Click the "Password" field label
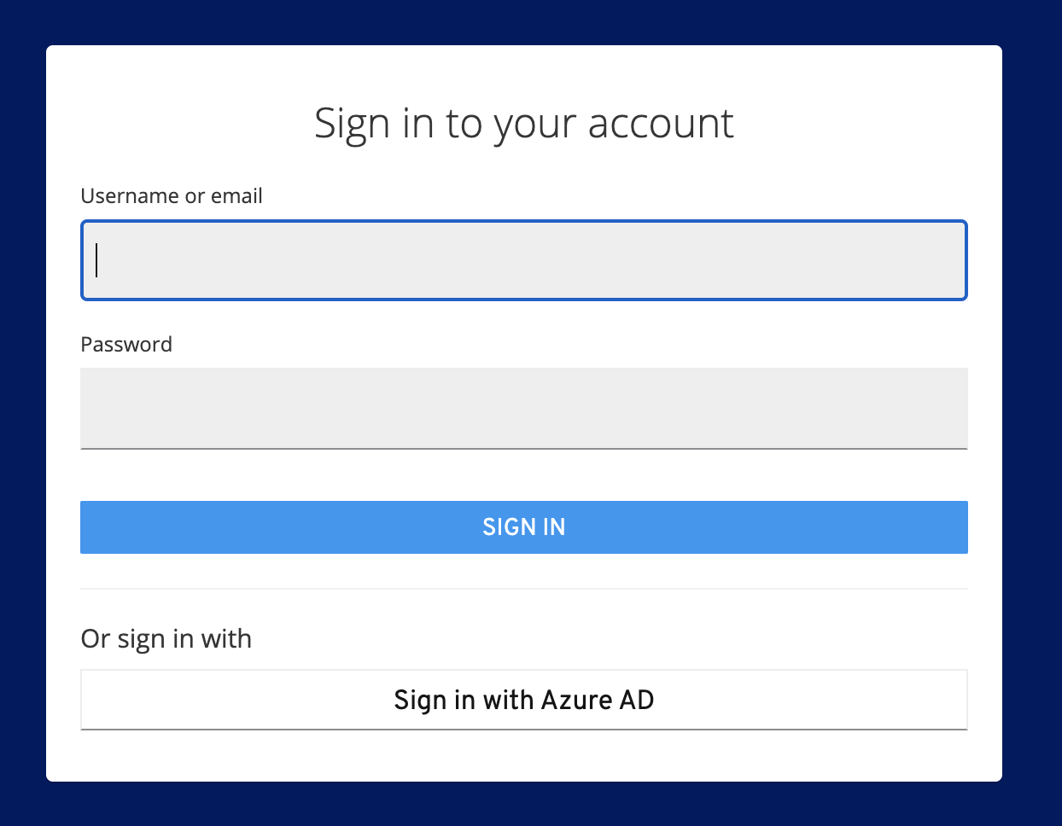 (x=126, y=345)
